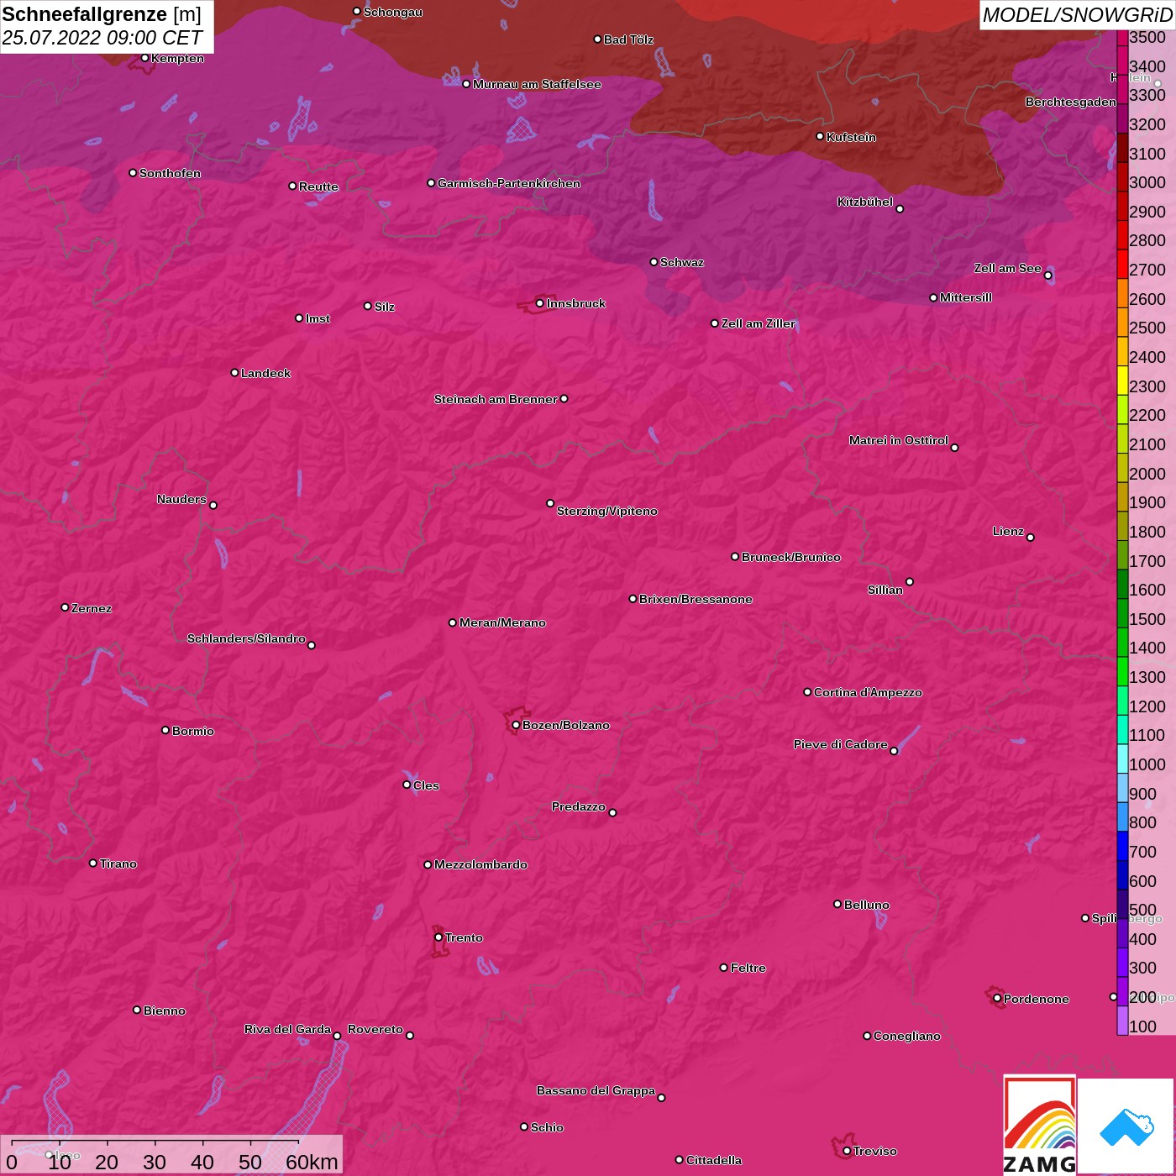Click the ZAMG logo
1176x1176 pixels.
click(1040, 1126)
